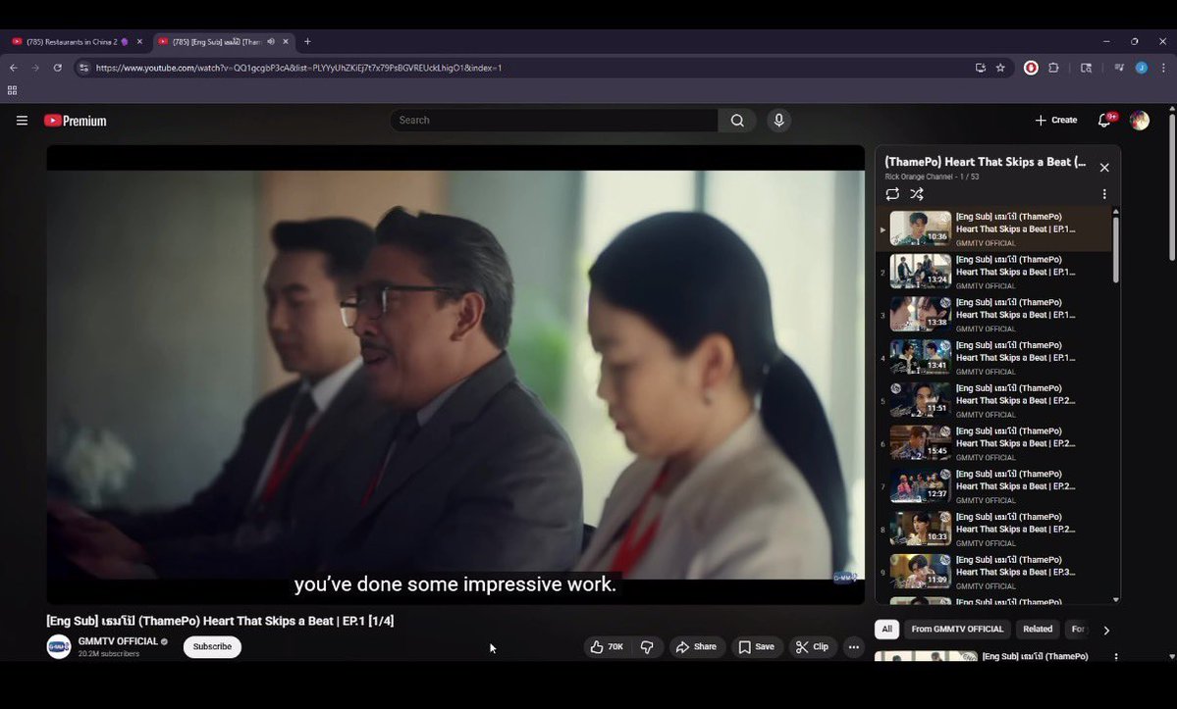This screenshot has height=709, width=1177.
Task: Click the search magnifier button
Action: 737,121
